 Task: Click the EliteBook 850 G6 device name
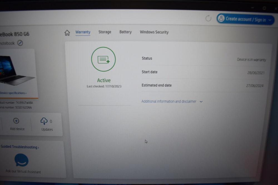pos(14,34)
